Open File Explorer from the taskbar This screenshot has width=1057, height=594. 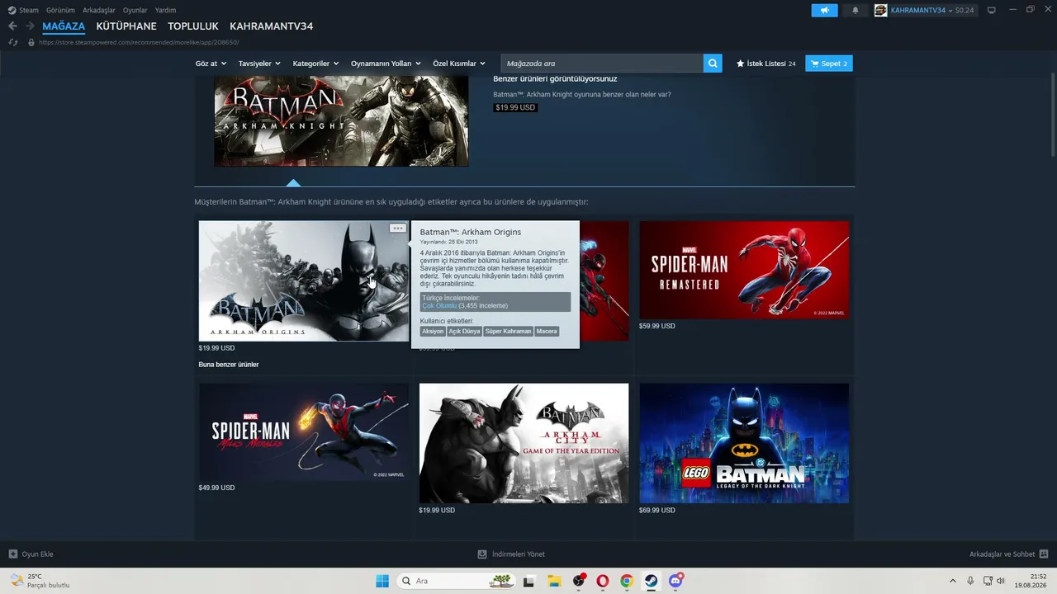(554, 581)
